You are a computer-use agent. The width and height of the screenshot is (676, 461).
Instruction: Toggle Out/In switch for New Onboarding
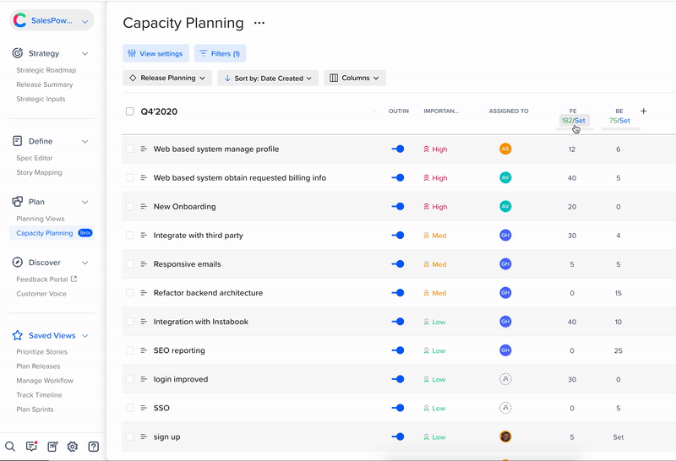(398, 207)
